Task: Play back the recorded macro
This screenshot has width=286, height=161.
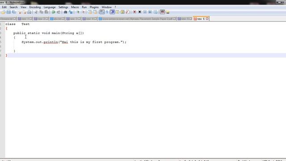Action: (145, 12)
